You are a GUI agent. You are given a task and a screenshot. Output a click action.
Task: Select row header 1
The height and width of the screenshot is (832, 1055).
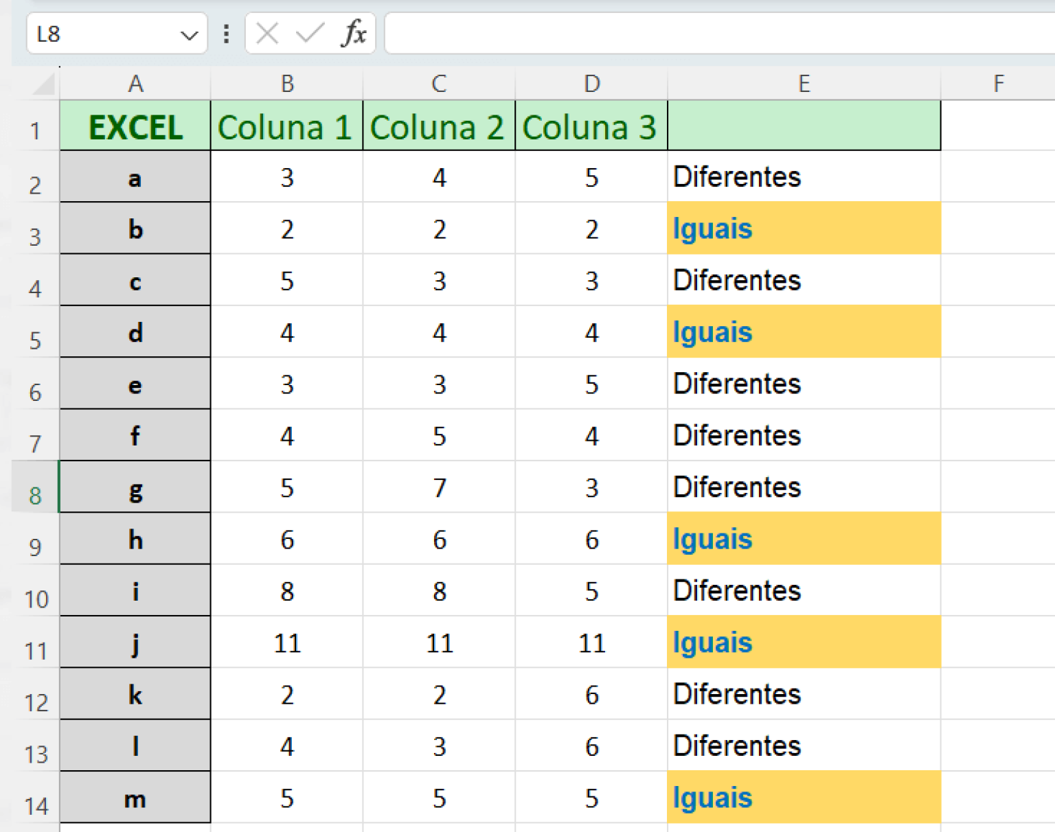tap(36, 128)
